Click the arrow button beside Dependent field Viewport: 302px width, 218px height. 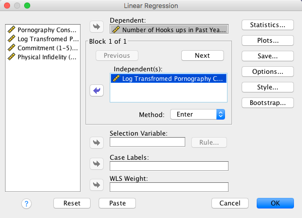click(96, 26)
